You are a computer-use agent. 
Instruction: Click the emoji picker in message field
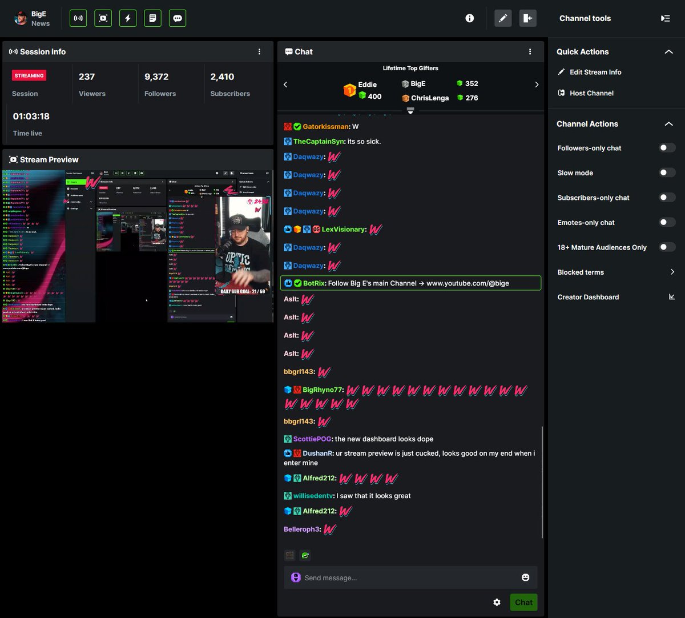coord(525,577)
